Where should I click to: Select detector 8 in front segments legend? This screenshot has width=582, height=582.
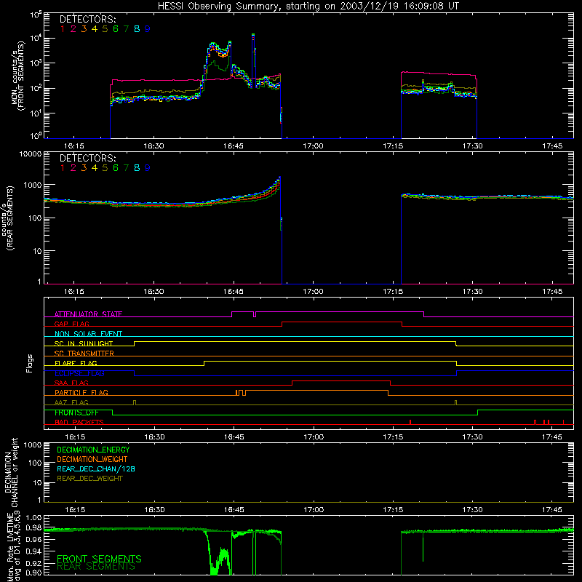[x=137, y=29]
